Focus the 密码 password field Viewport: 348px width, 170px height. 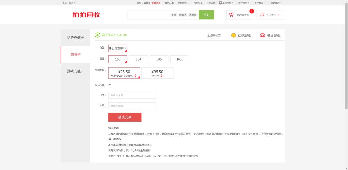point(132,105)
